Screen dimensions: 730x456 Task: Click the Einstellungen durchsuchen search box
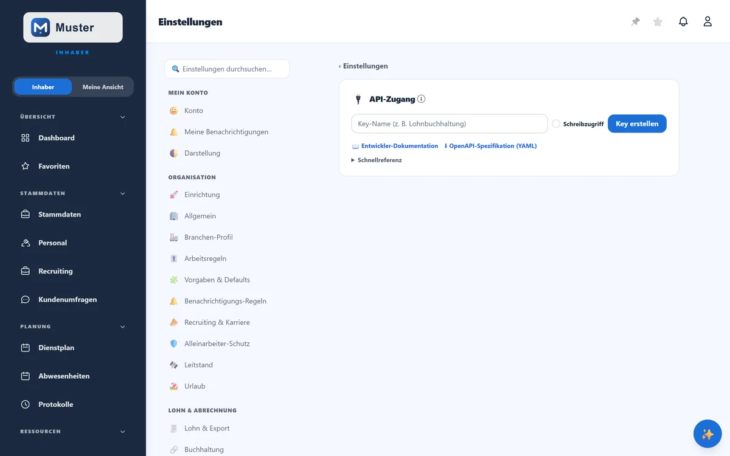tap(227, 69)
